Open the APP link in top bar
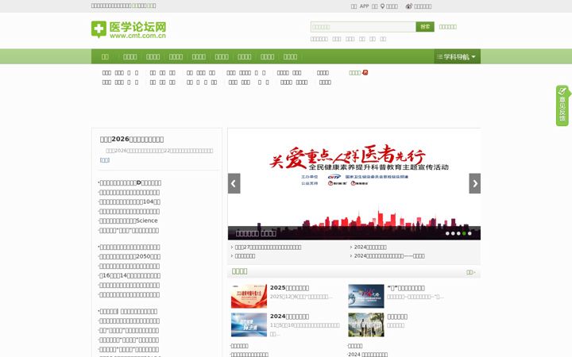Viewport: 572px width, 357px height. 364,6
